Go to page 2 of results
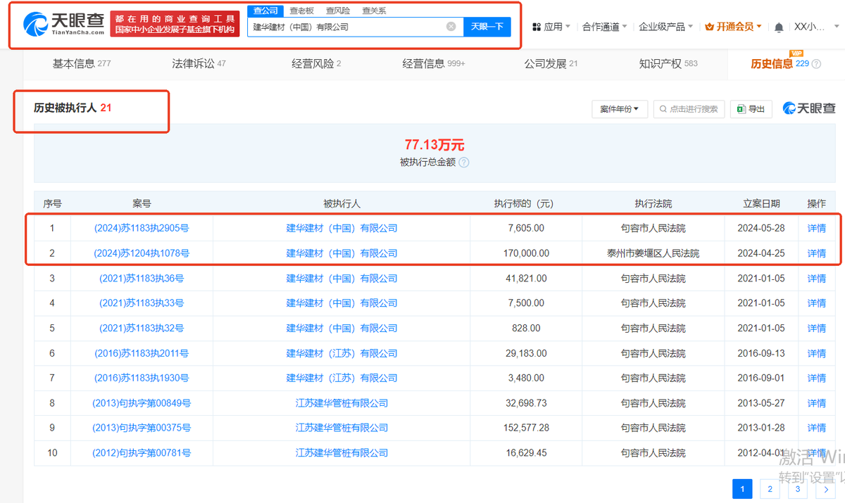The height and width of the screenshot is (503, 845). pos(770,489)
